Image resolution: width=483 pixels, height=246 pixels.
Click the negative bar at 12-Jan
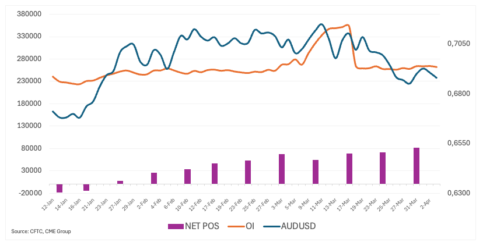59,188
